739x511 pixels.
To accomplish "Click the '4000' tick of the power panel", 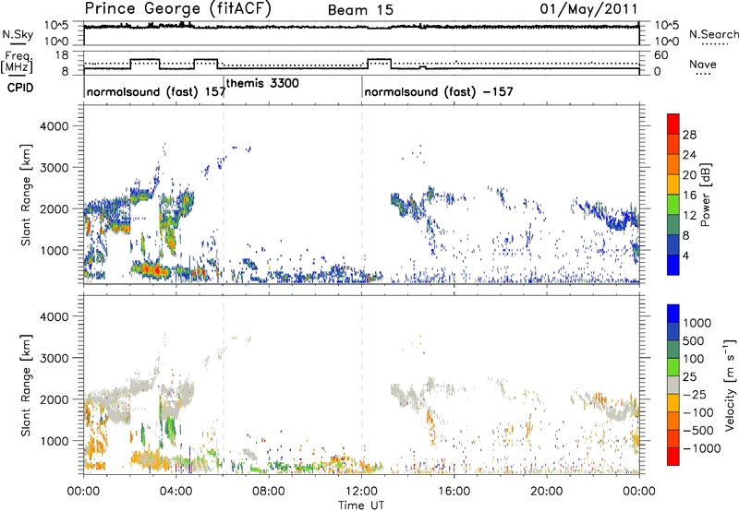I will click(x=55, y=126).
